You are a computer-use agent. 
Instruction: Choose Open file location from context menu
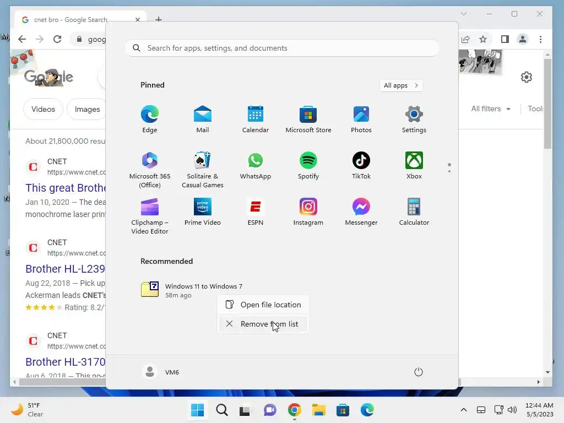tap(263, 305)
